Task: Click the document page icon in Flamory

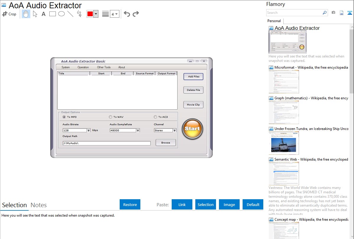Action: (342, 13)
